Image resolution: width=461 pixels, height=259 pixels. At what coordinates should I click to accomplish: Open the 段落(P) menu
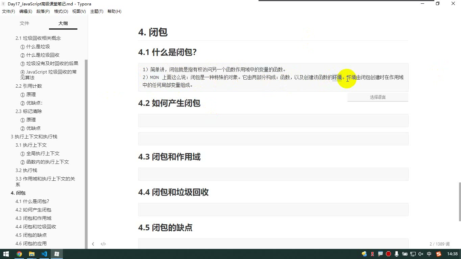[43, 11]
